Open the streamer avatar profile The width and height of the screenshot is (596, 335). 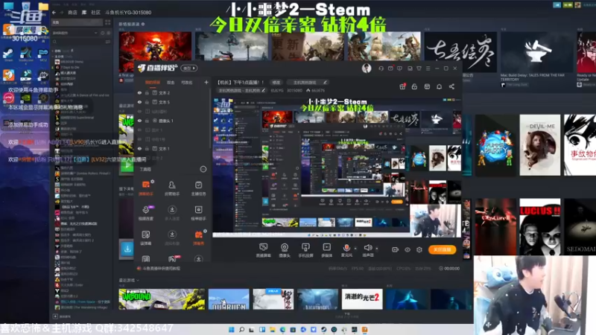[x=367, y=68]
